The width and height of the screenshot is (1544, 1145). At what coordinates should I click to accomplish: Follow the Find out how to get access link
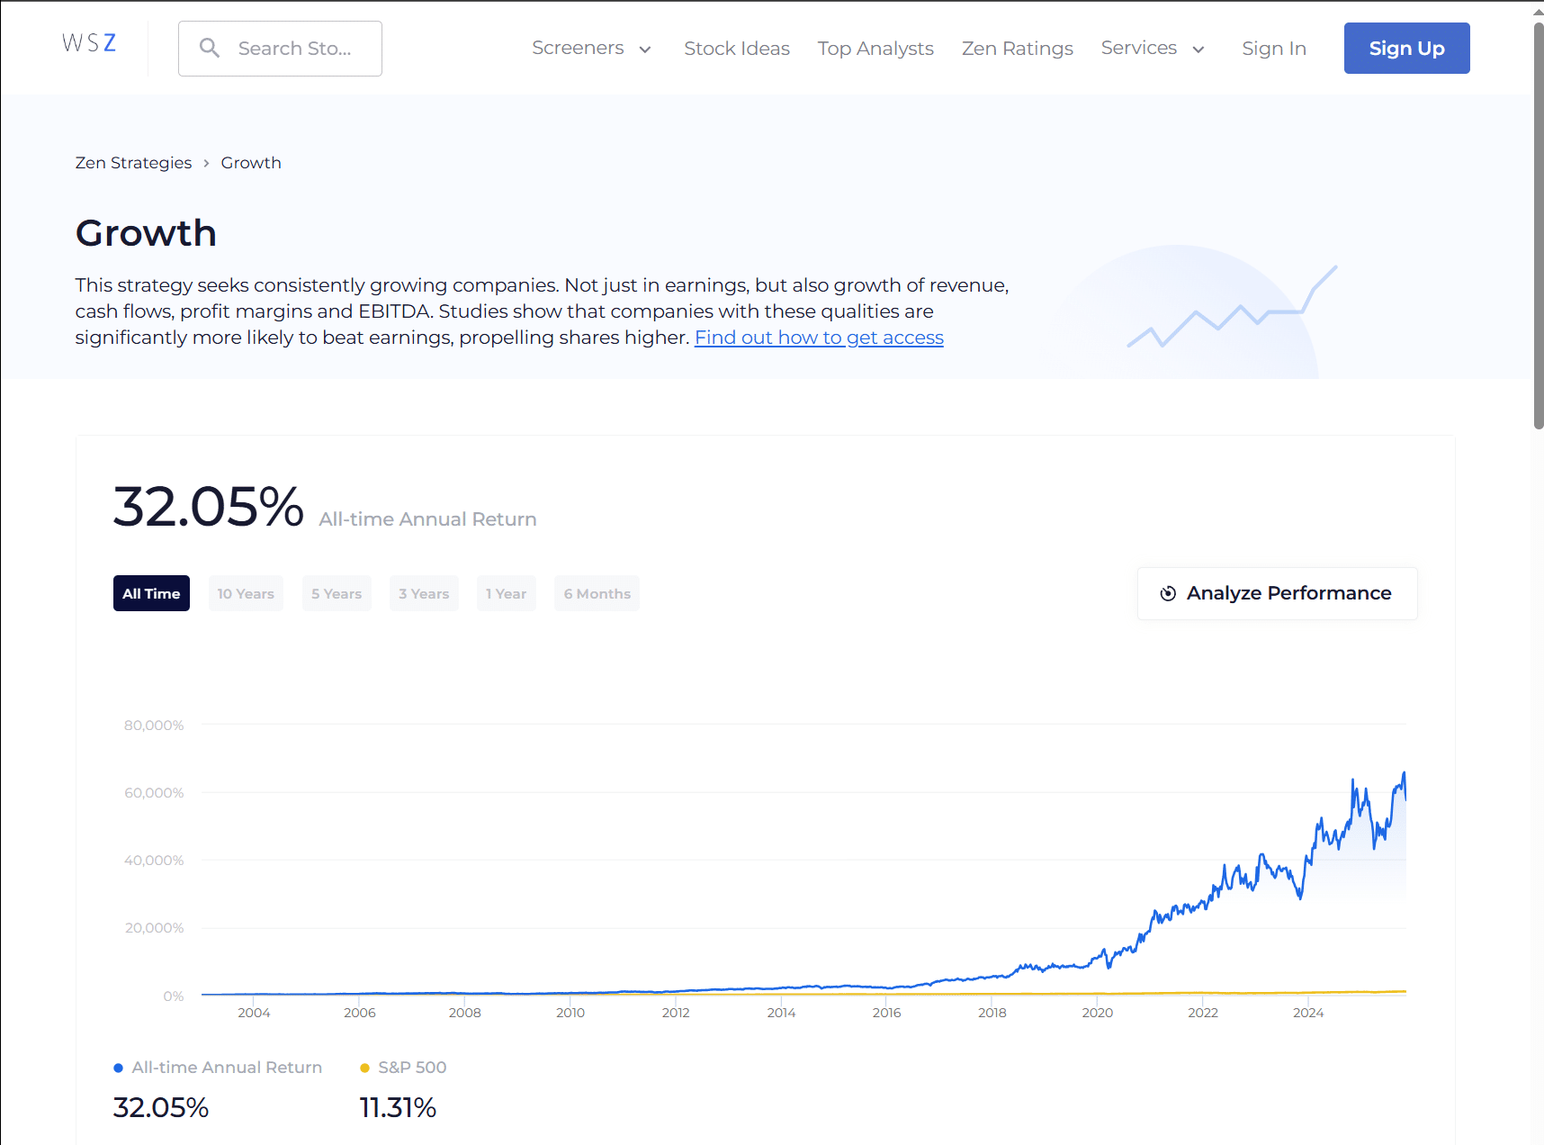[x=819, y=338]
